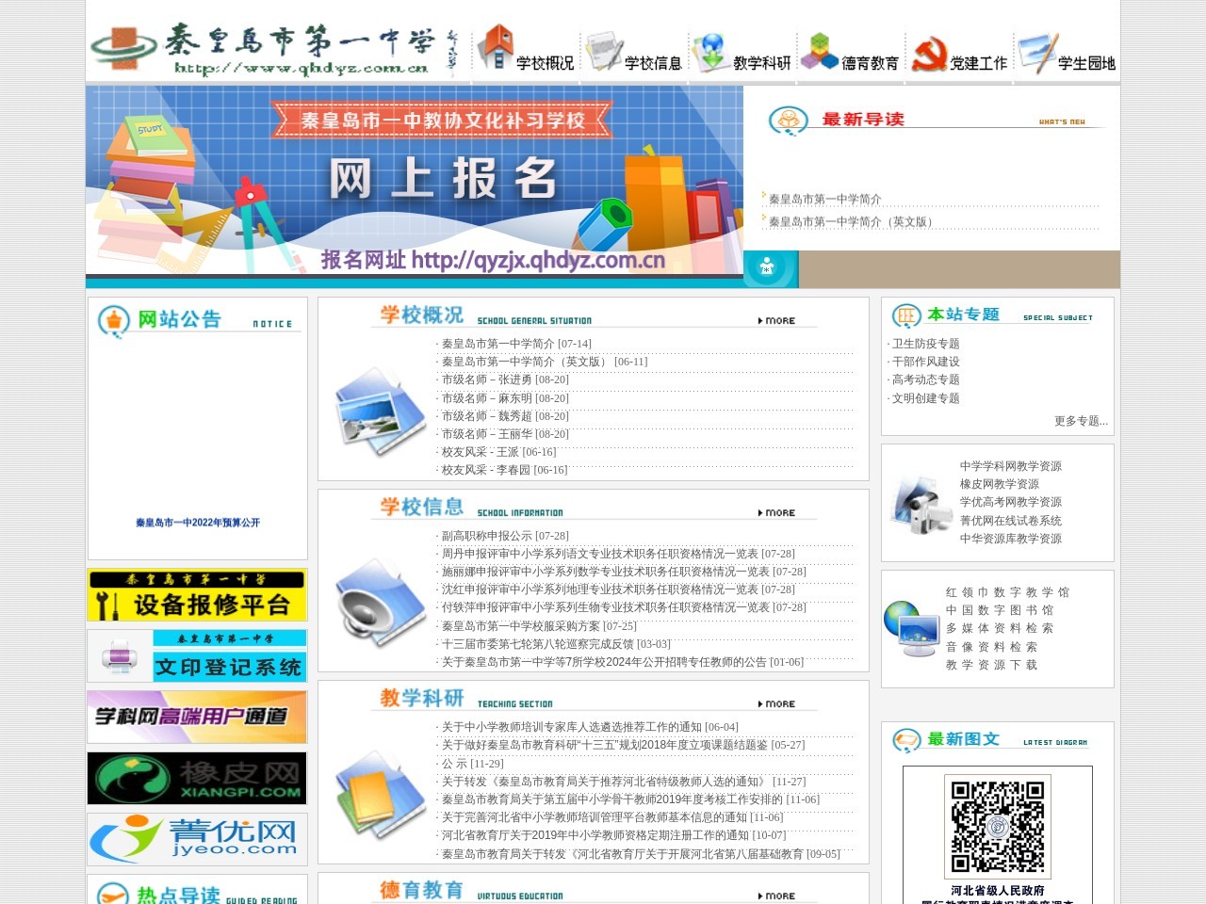Open the 学科网高端用户通道 banner
The height and width of the screenshot is (904, 1206).
(x=197, y=717)
